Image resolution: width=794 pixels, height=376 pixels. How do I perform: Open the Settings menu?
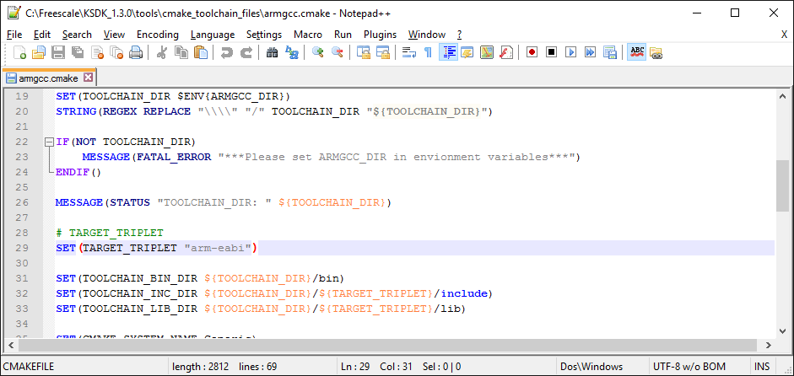pos(264,35)
